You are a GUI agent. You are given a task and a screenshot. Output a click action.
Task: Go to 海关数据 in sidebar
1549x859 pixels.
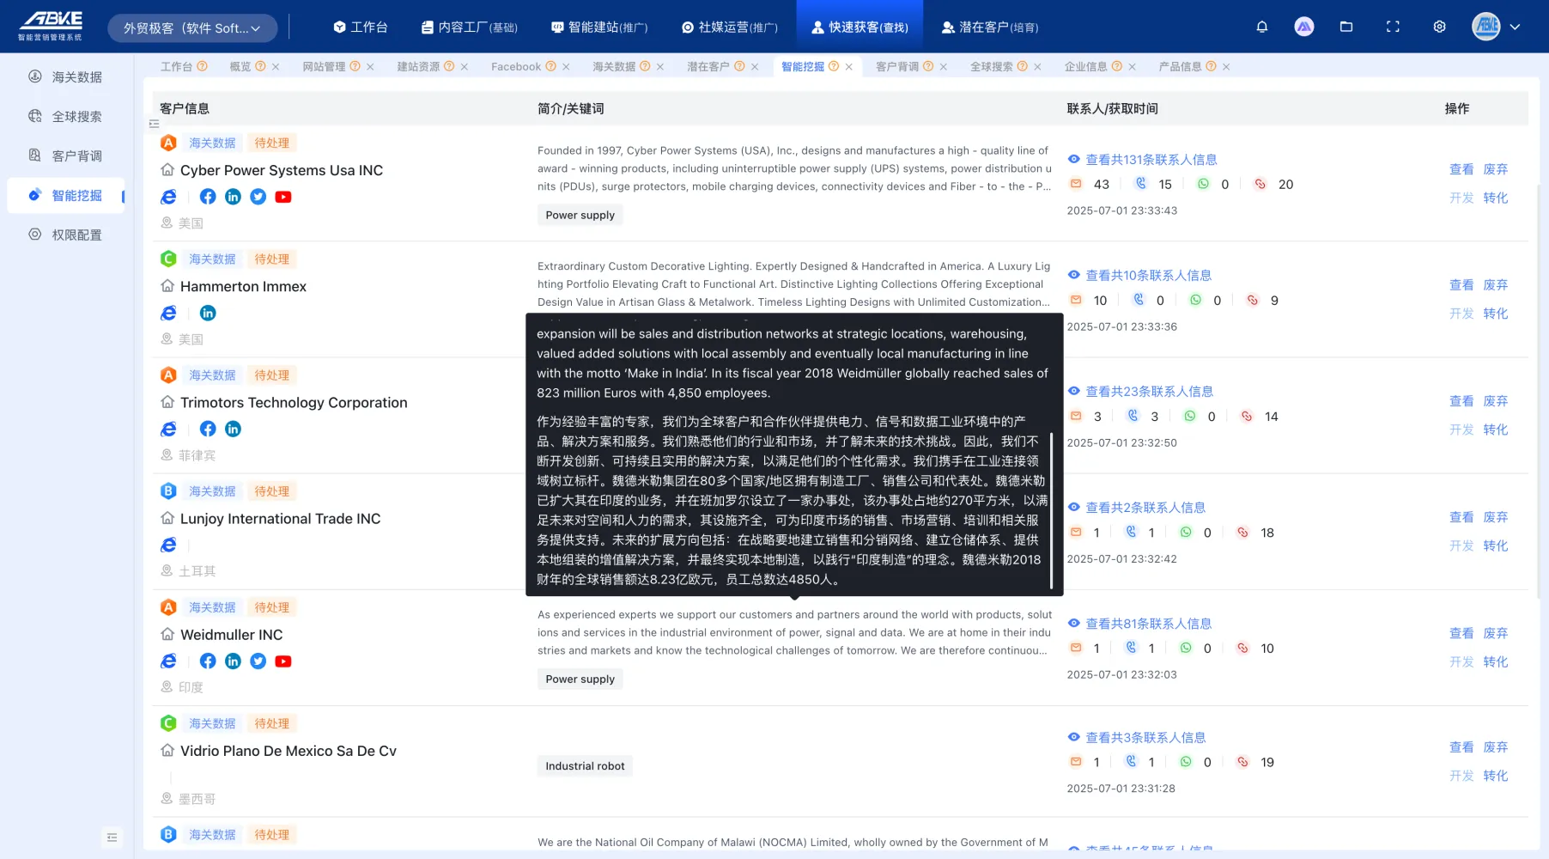[66, 77]
